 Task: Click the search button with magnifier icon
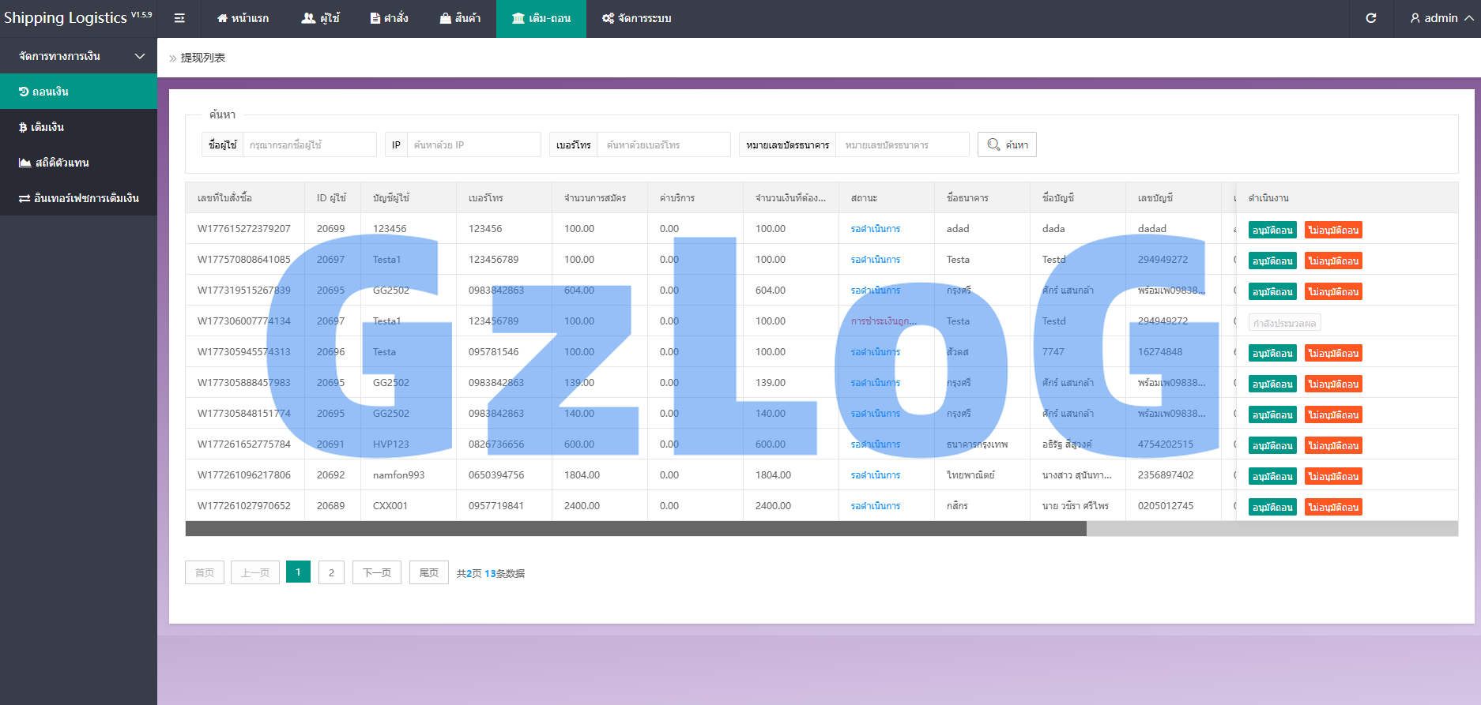coord(1007,144)
